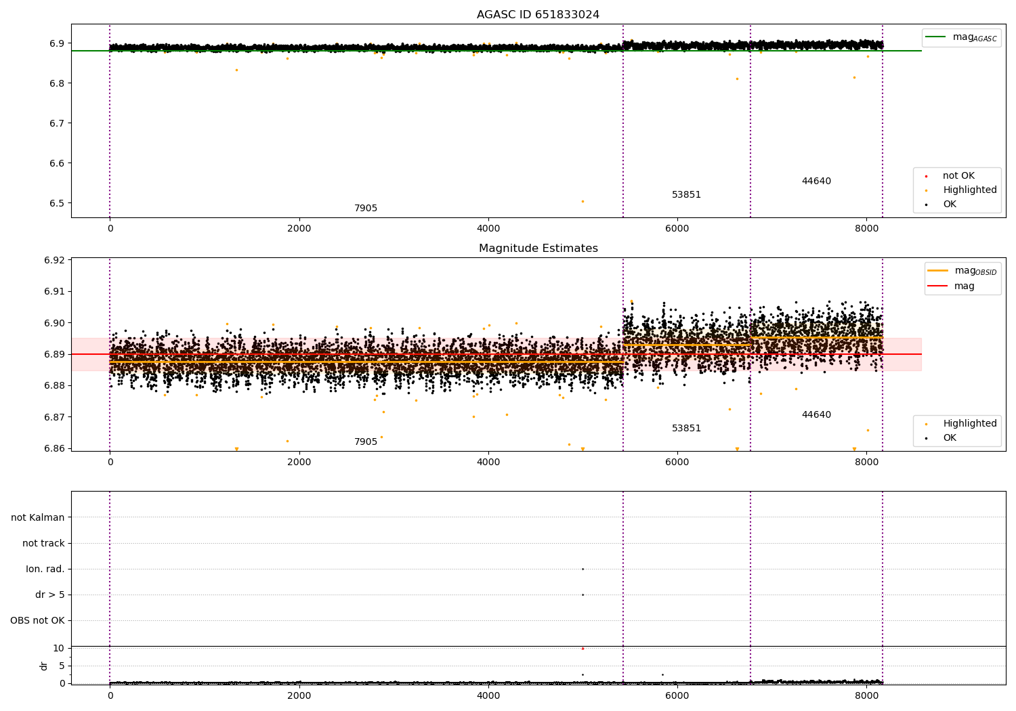This screenshot has height=711, width=1016.
Task: Click the red 'not OK' legend marker
Action: click(926, 176)
